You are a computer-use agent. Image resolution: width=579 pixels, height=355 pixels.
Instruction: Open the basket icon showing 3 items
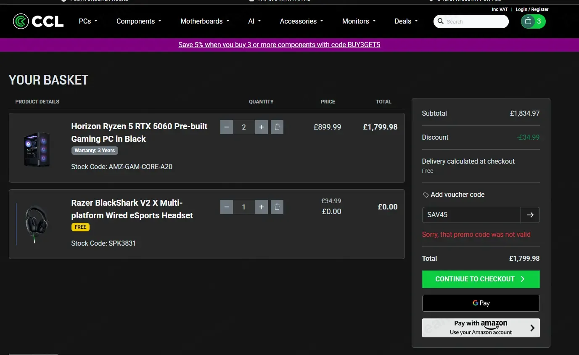[533, 21]
